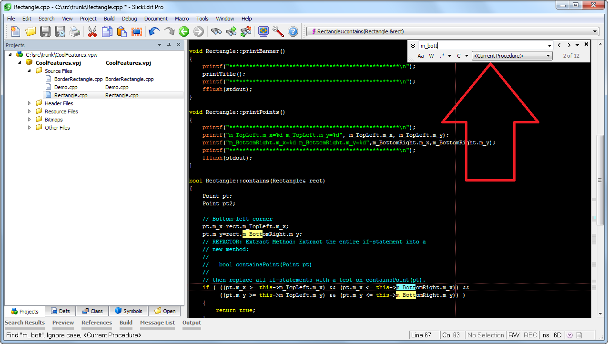Expand the Bitmaps folder
The height and width of the screenshot is (344, 608).
(29, 119)
